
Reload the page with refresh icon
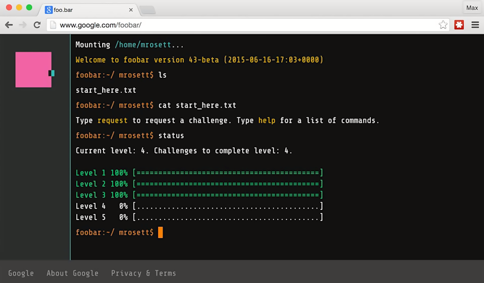pyautogui.click(x=37, y=25)
